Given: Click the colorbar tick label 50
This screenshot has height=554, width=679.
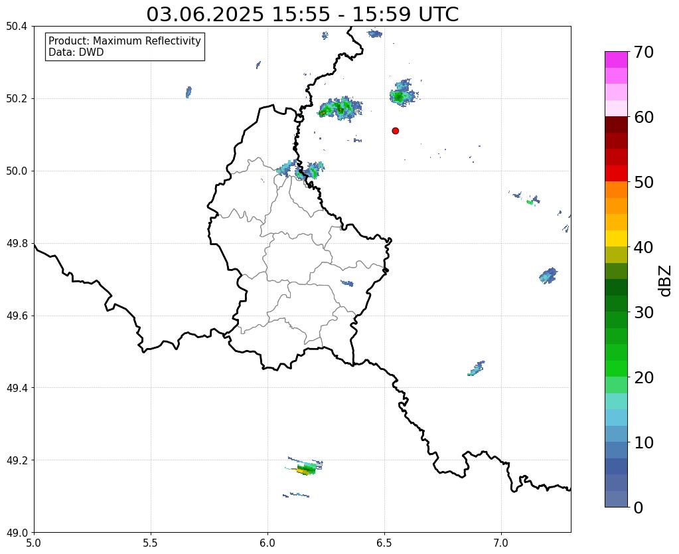Looking at the screenshot, I should point(644,182).
